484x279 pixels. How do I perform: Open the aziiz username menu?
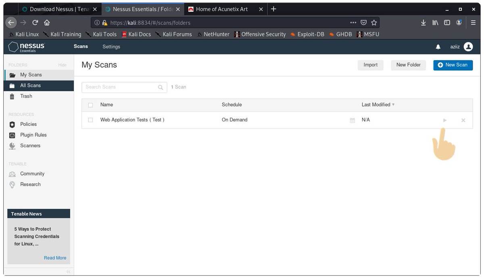point(455,47)
